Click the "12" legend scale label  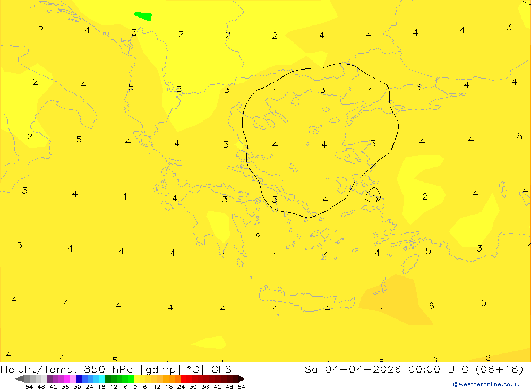pos(157,387)
